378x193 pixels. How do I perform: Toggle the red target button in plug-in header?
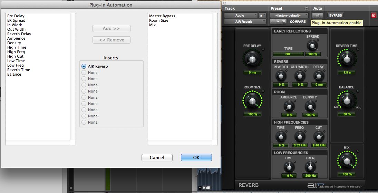374,16
